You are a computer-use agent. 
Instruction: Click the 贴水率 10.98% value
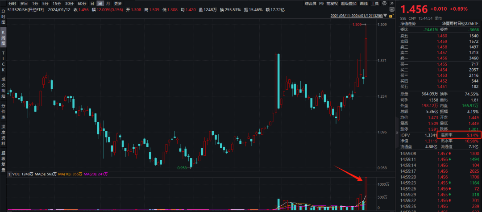click(472, 141)
